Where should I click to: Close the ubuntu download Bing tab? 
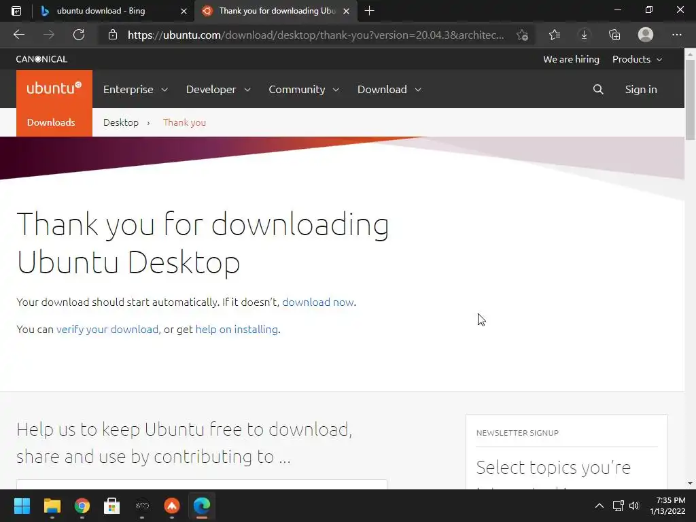coord(184,11)
